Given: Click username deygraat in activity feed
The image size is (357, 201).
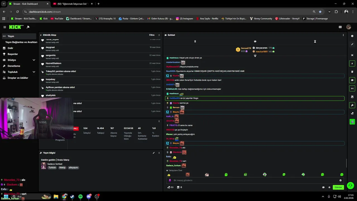Looking at the screenshot, I should click(x=50, y=47).
